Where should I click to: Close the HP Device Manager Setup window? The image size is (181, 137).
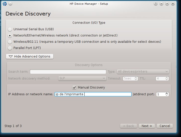click(173, 4)
